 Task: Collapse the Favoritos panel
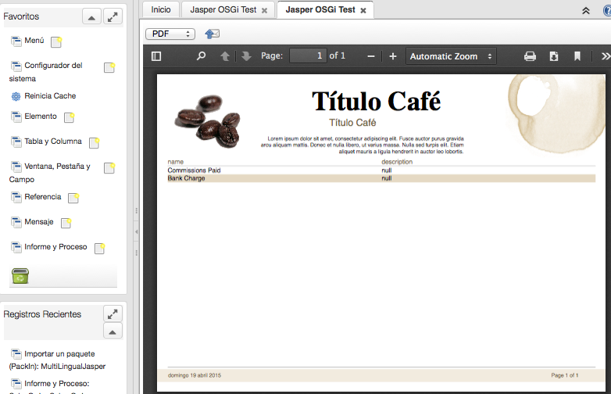coord(91,17)
